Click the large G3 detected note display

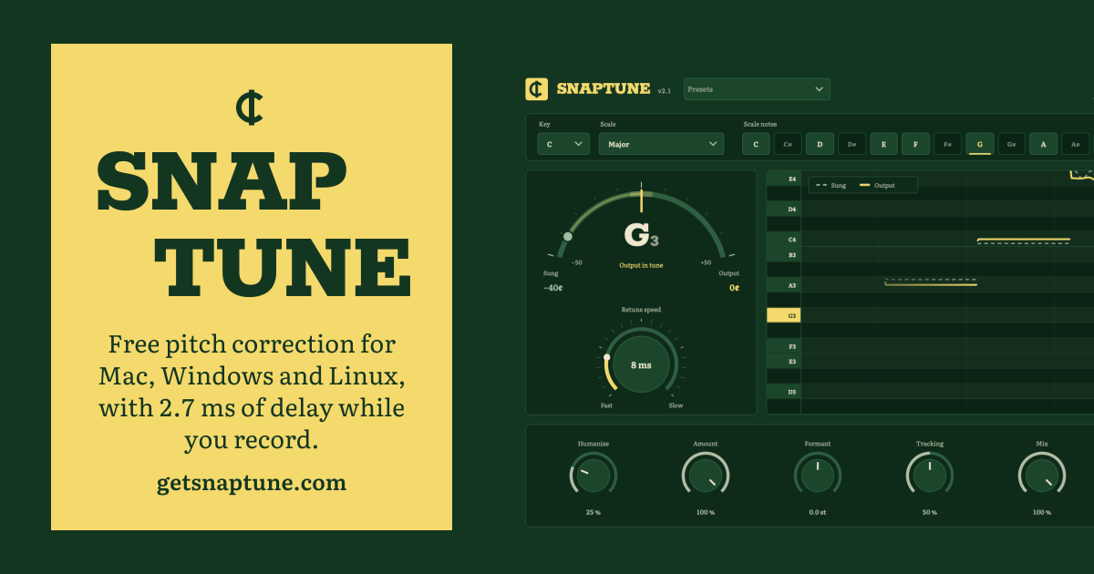[641, 236]
